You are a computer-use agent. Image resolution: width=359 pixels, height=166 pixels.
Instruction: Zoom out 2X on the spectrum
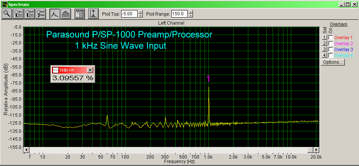click(30, 14)
